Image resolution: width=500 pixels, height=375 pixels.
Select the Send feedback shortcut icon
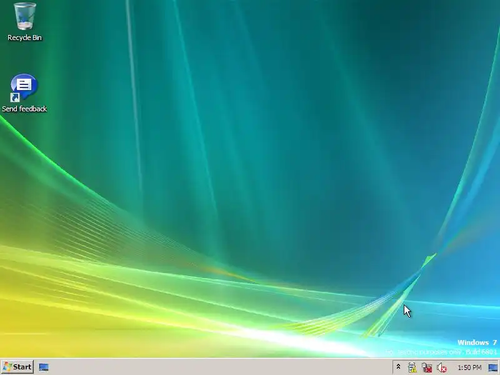(24, 87)
